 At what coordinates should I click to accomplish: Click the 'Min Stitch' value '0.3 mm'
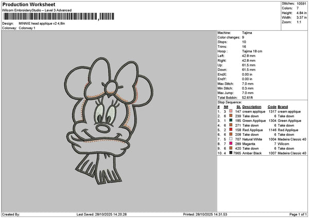click(x=248, y=88)
